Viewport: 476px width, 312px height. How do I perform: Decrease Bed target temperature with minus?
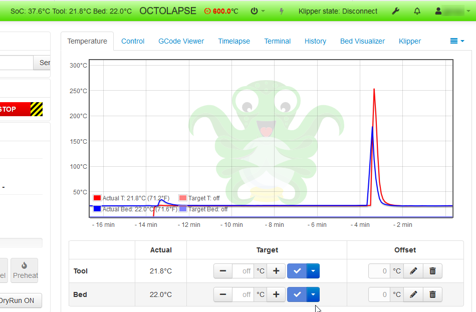[223, 294]
